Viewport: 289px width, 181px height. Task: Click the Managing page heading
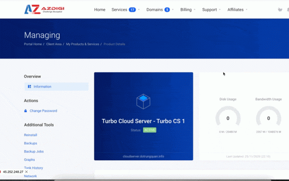[42, 35]
